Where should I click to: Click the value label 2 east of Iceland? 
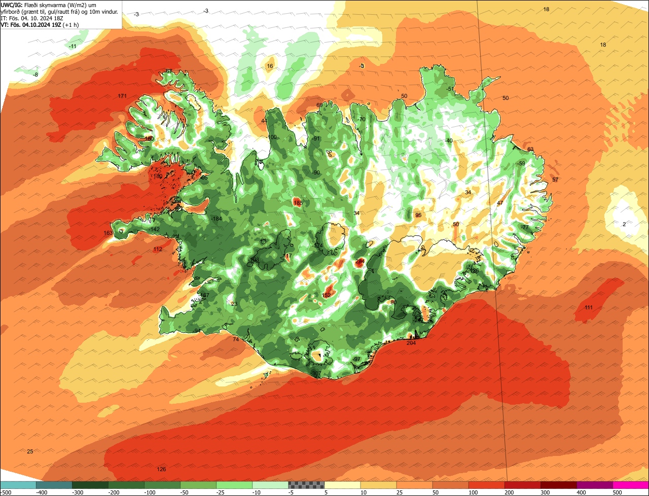coord(624,224)
